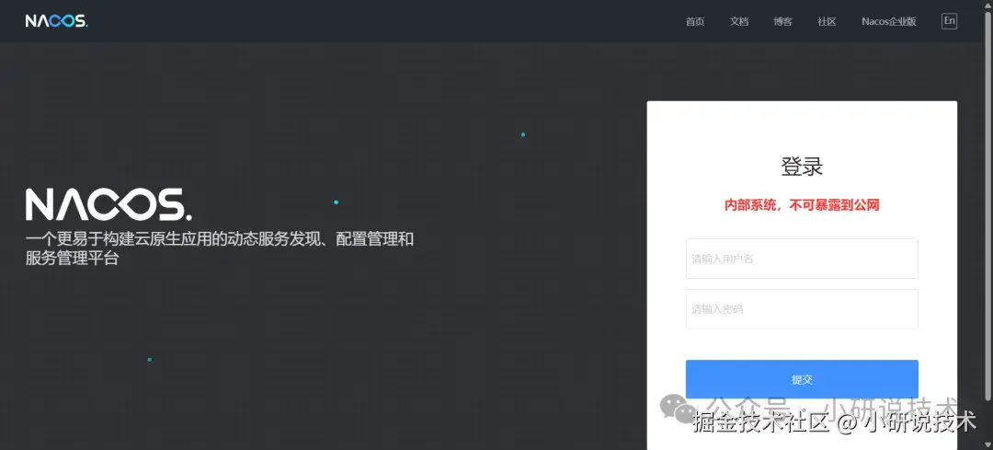Screen dimensions: 993x450
Task: Visit the Nacos企业版 enterprise link
Action: click(888, 21)
